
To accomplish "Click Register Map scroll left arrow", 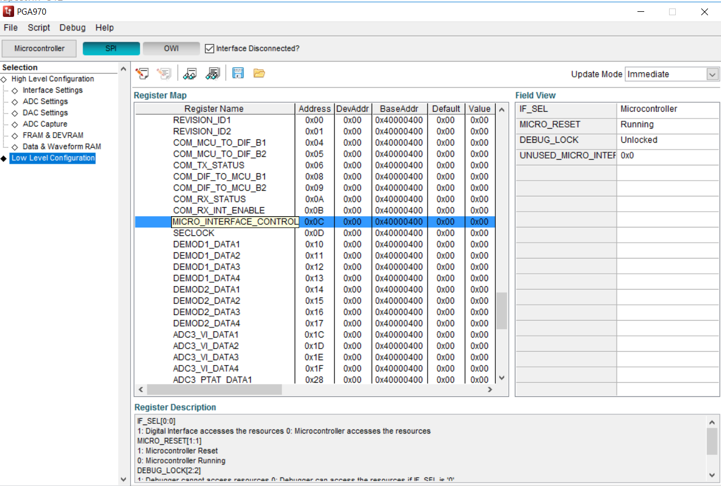I will (x=141, y=389).
